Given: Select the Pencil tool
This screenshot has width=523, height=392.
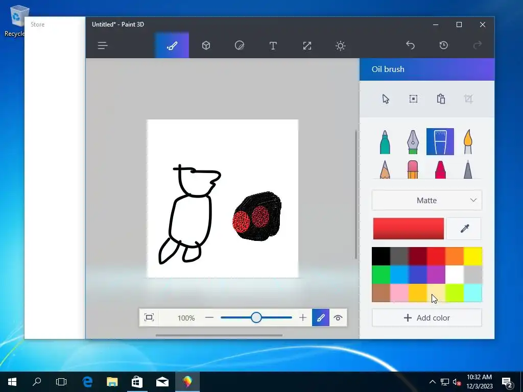Looking at the screenshot, I should coord(385,169).
